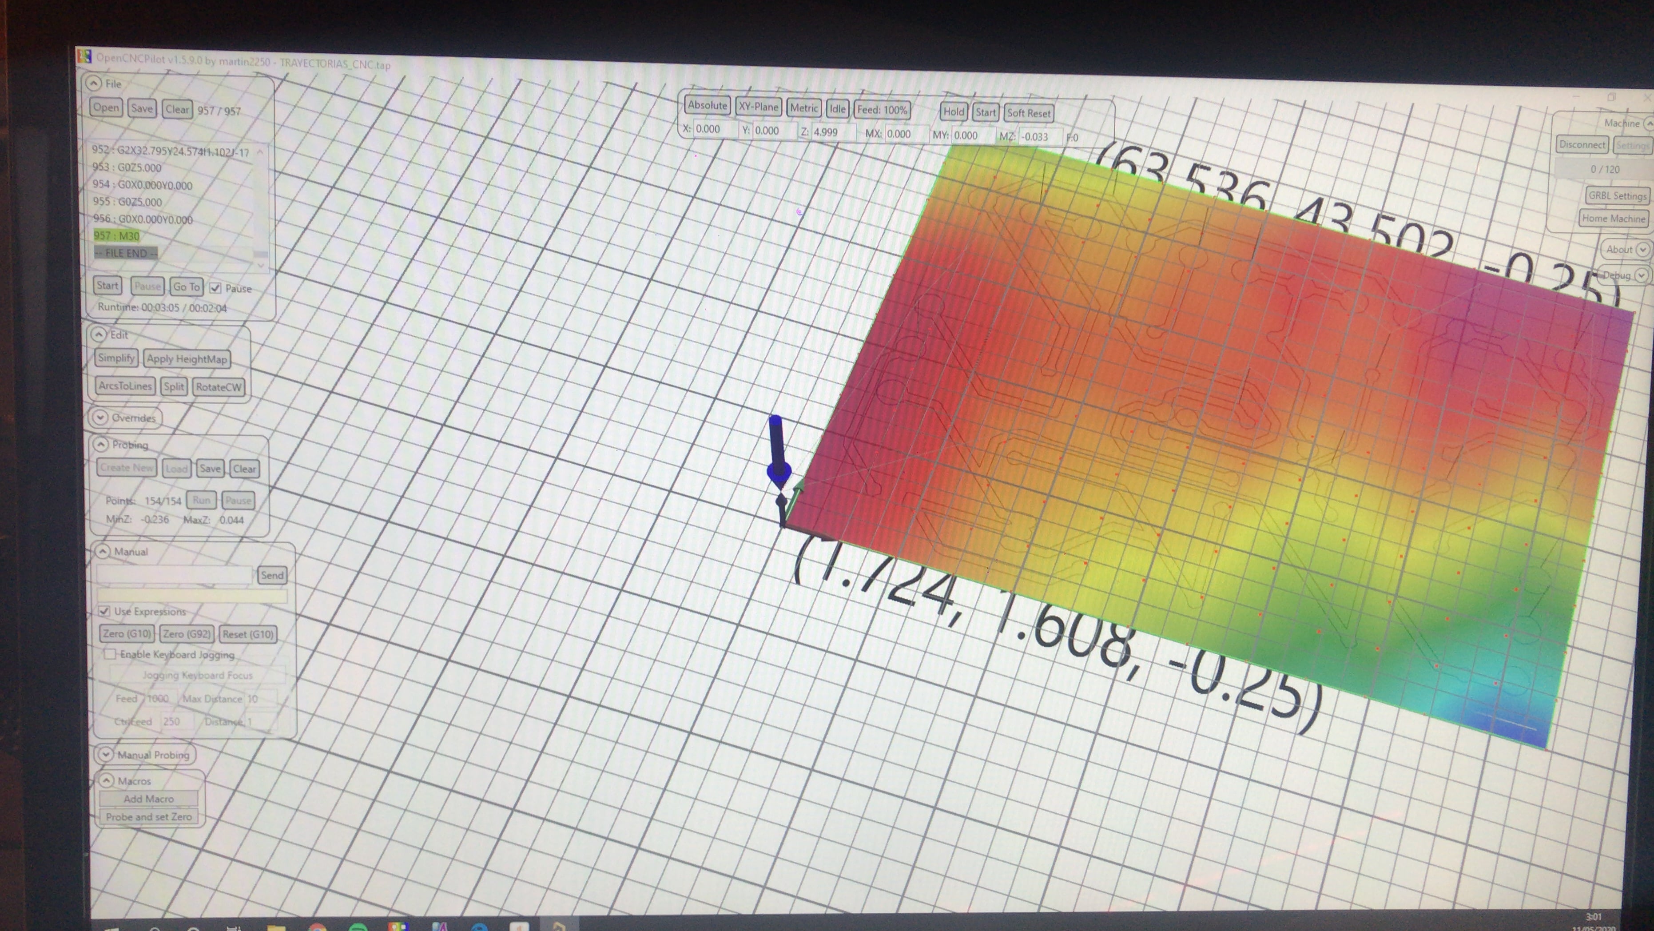Expand the Overrides section
This screenshot has width=1654, height=931.
[x=100, y=418]
